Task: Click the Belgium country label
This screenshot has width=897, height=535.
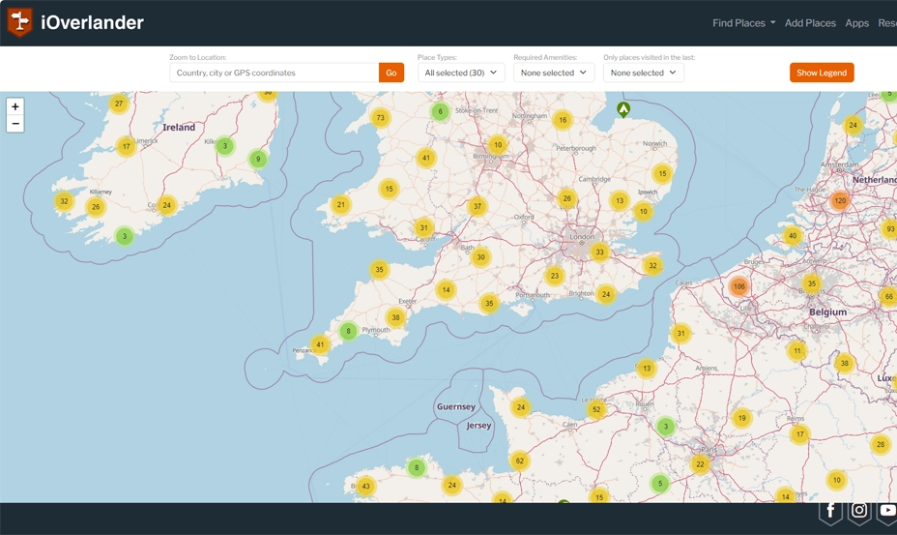Action: (x=827, y=312)
